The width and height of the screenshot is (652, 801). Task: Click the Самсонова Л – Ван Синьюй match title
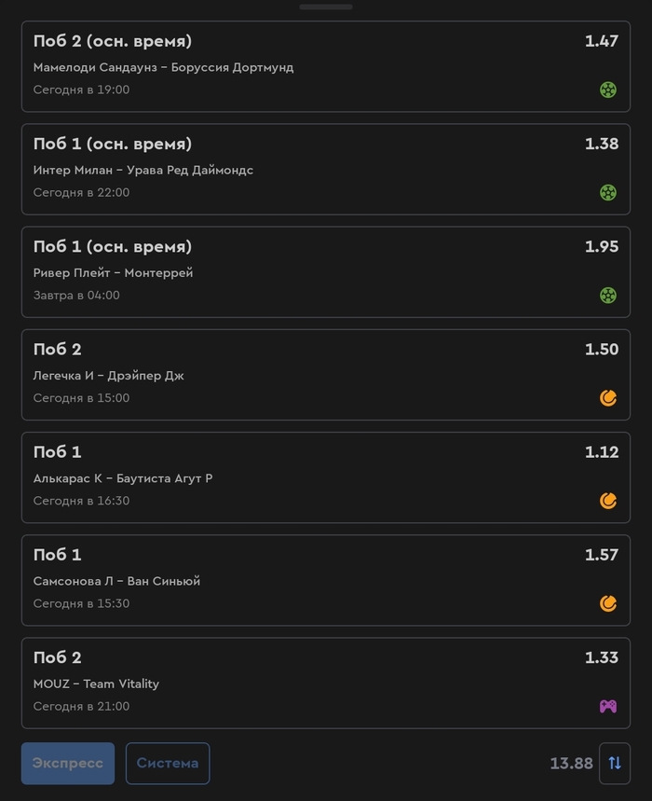click(116, 581)
